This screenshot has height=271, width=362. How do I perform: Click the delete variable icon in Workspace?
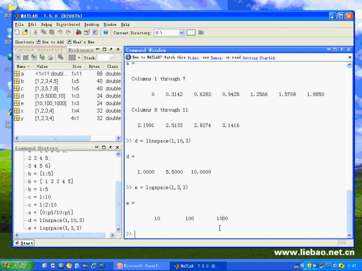pyautogui.click(x=60, y=57)
